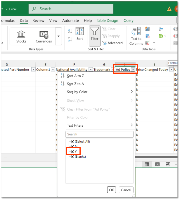Switch to the Review tab

[38, 20]
